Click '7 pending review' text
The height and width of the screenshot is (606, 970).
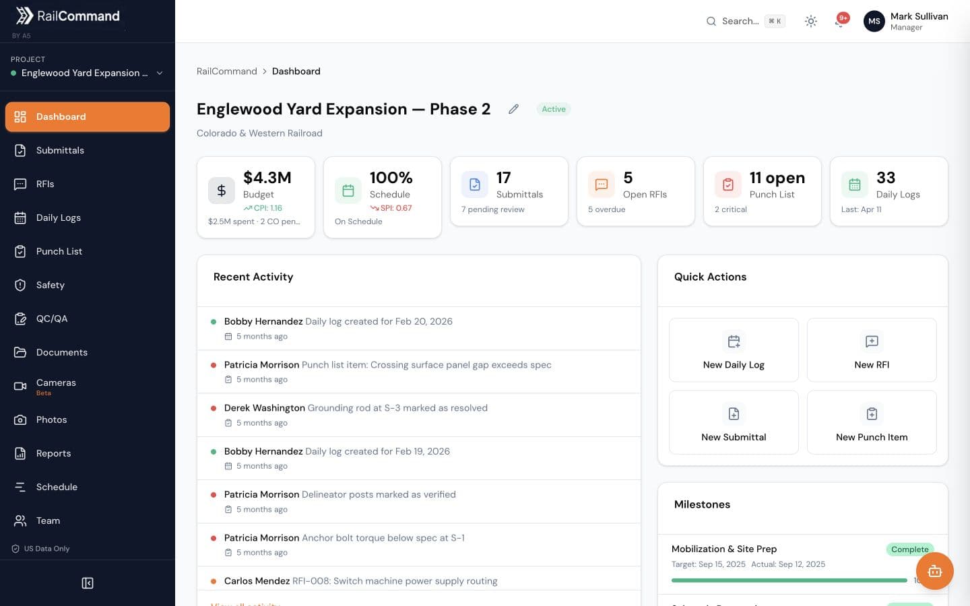coord(493,209)
